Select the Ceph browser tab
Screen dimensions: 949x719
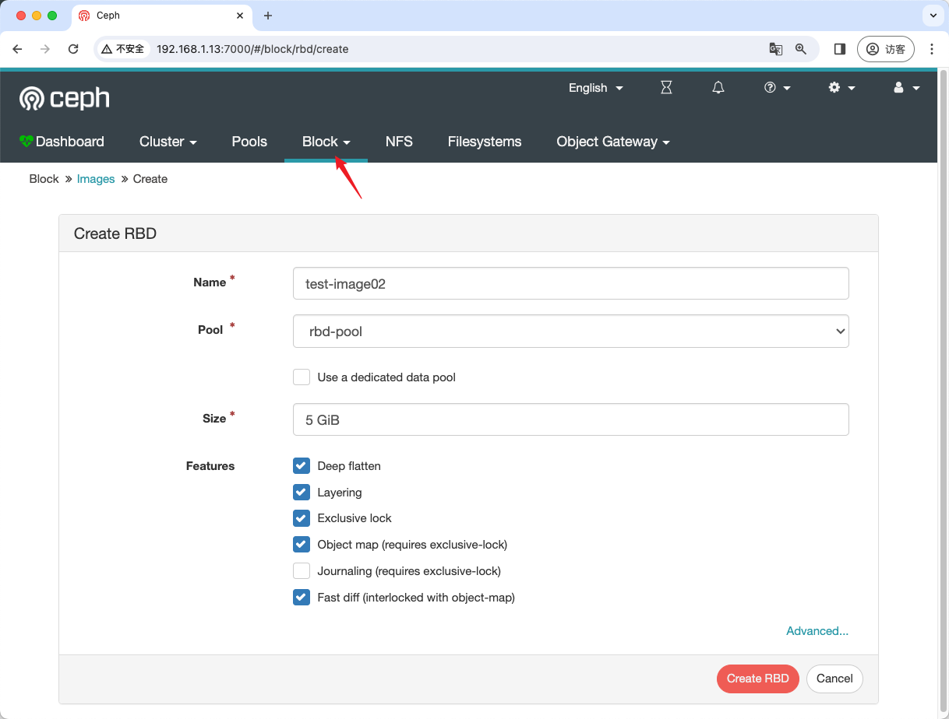click(163, 16)
